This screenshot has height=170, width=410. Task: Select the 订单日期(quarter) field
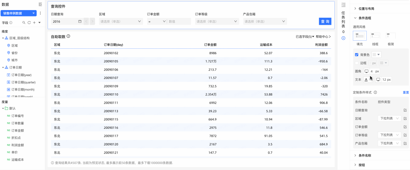pos(23,82)
